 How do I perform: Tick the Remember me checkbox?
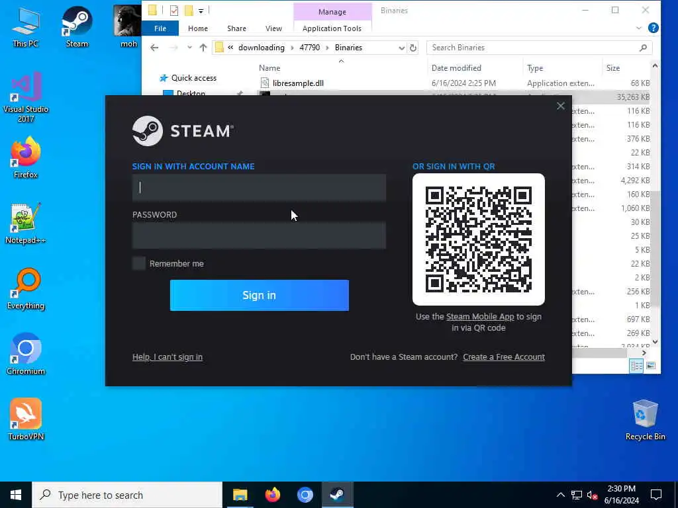point(139,263)
